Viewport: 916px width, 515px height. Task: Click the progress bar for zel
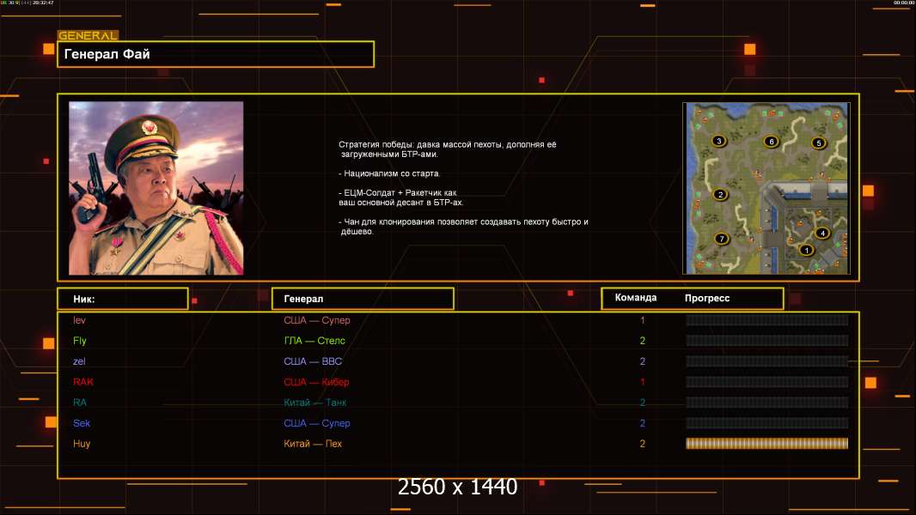pos(766,361)
